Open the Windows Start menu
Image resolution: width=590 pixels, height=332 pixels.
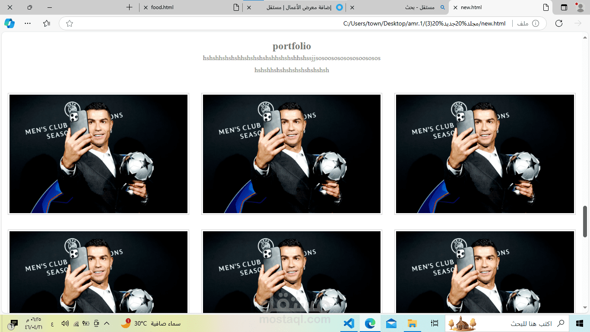580,323
